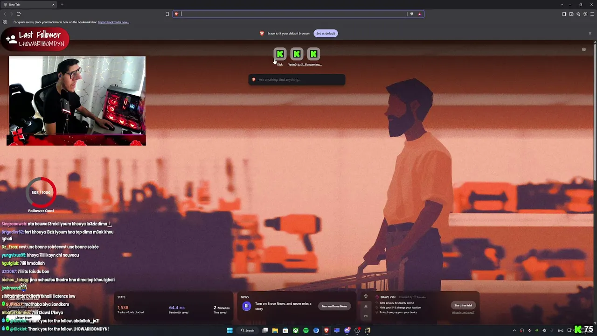Click Turn on Brave News button
Screen dimensions: 597x336
[334, 306]
